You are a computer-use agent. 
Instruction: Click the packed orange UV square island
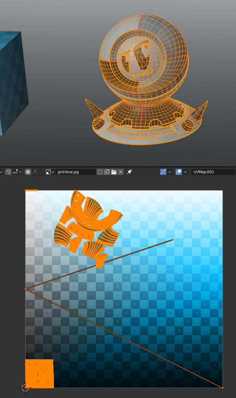[x=39, y=374]
